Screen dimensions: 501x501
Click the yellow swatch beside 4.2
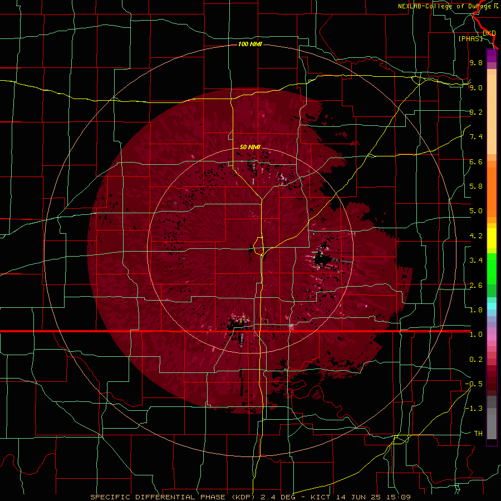coord(492,238)
